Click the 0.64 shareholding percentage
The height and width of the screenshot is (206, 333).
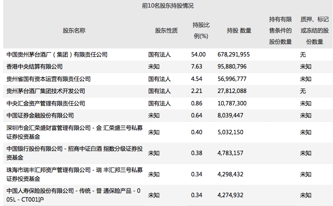pyautogui.click(x=197, y=115)
